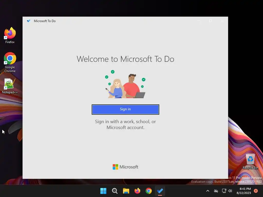This screenshot has width=263, height=197.
Task: Close the Microsoft To Do window
Action: point(222,21)
